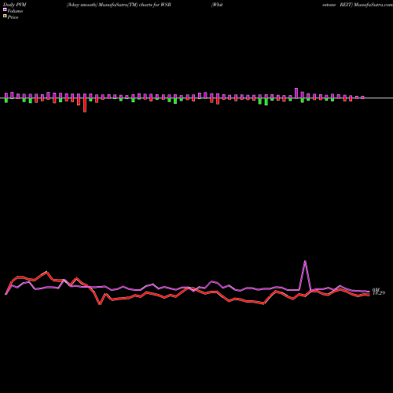Click the longest red downward price bar
The width and height of the screenshot is (393, 393).
pyautogui.click(x=85, y=105)
